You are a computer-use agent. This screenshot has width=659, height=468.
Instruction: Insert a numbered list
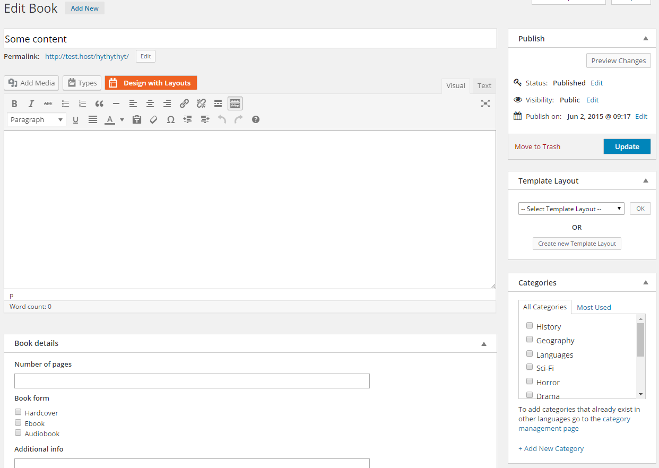(82, 103)
